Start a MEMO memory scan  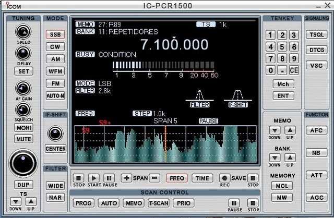point(134,203)
